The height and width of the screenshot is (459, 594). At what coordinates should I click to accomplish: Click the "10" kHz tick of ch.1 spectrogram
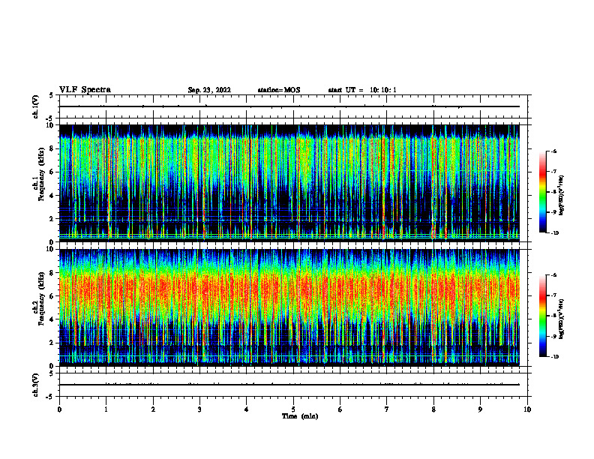point(51,125)
